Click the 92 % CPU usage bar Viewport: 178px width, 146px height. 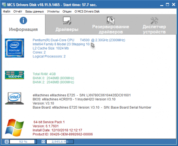point(23,142)
